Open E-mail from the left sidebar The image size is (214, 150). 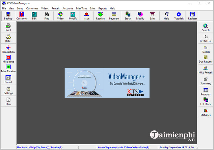coord(8,79)
